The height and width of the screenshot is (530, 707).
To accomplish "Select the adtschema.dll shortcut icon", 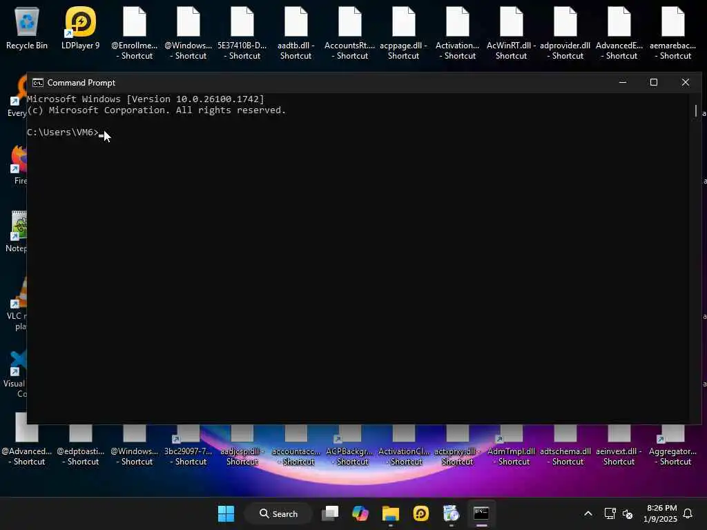I will [x=565, y=445].
